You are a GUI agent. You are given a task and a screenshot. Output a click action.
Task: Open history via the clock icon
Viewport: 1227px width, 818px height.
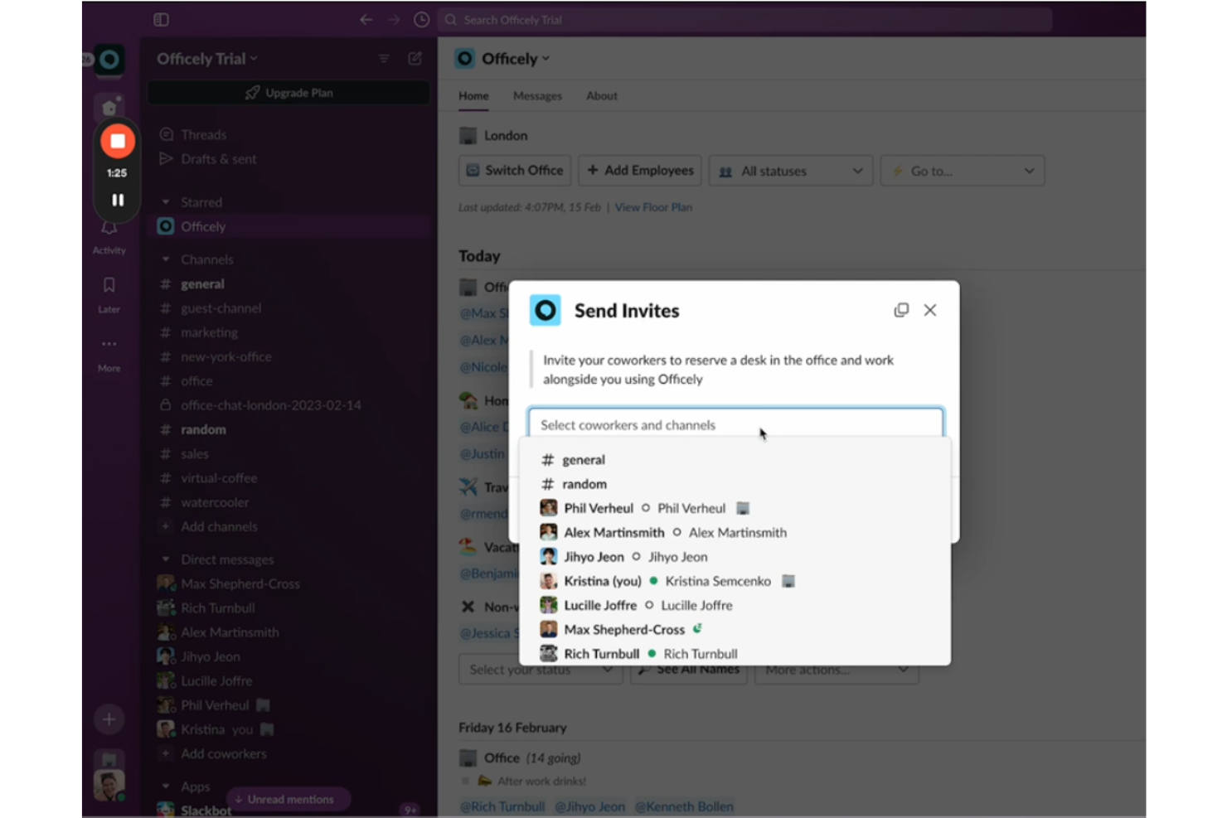click(421, 19)
